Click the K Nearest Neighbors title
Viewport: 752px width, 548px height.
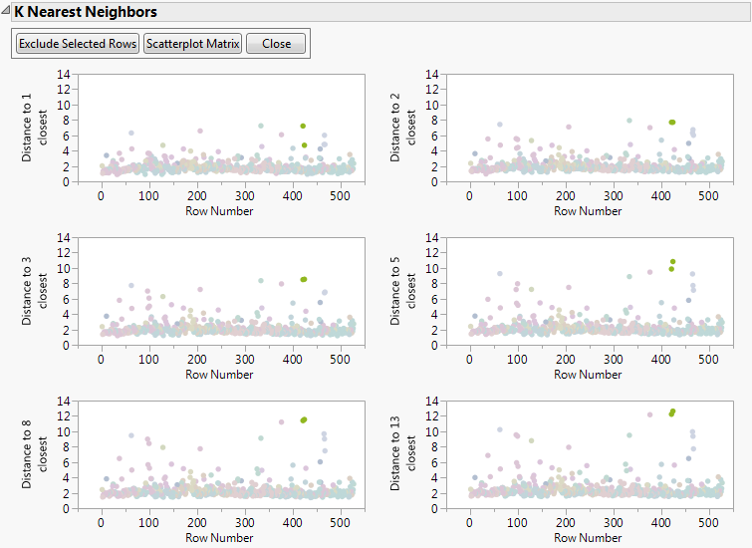(86, 12)
